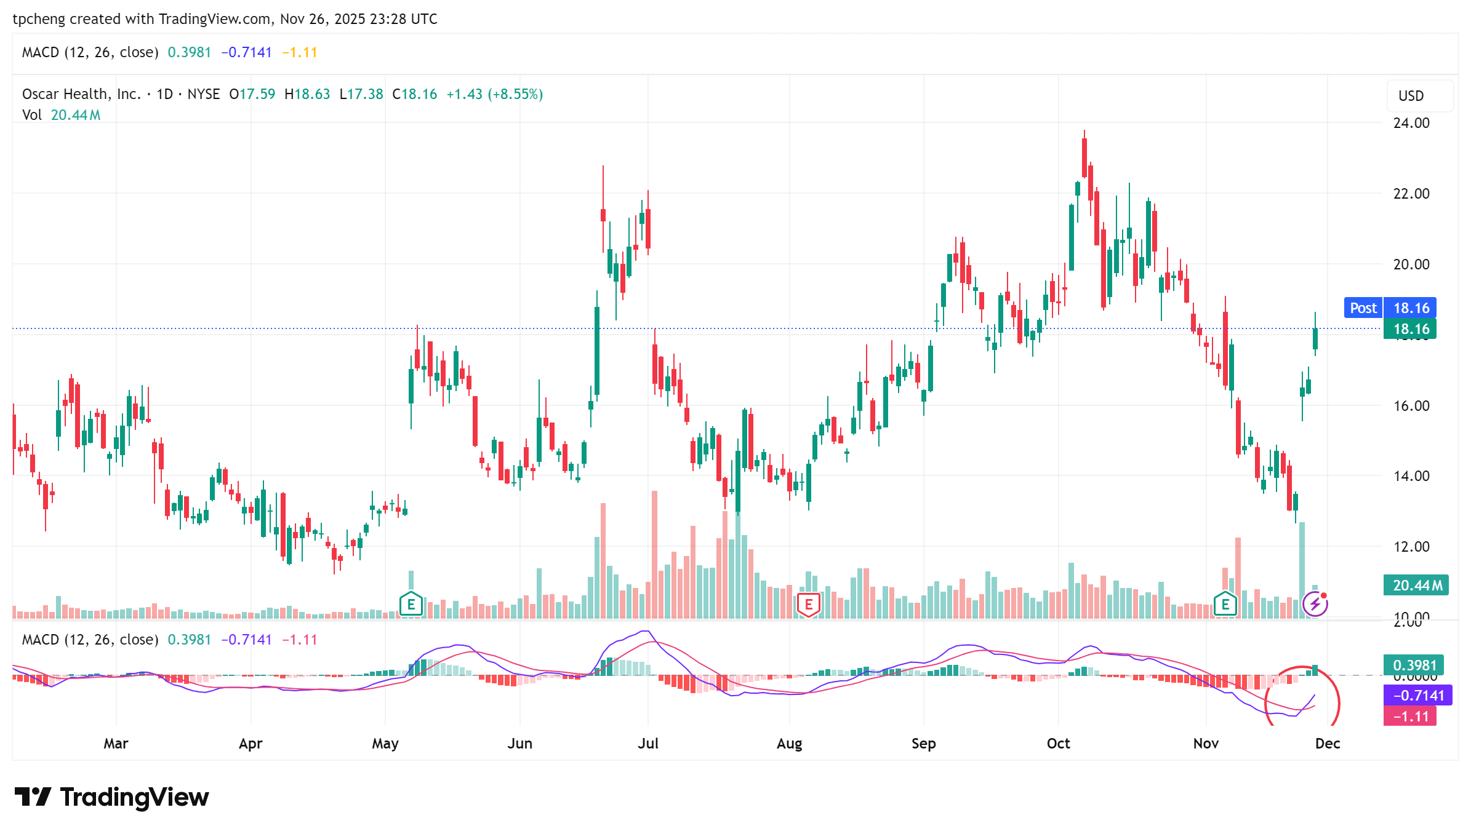1471x834 pixels.
Task: Click the green 0.3981 histogram value tag
Action: point(1414,665)
